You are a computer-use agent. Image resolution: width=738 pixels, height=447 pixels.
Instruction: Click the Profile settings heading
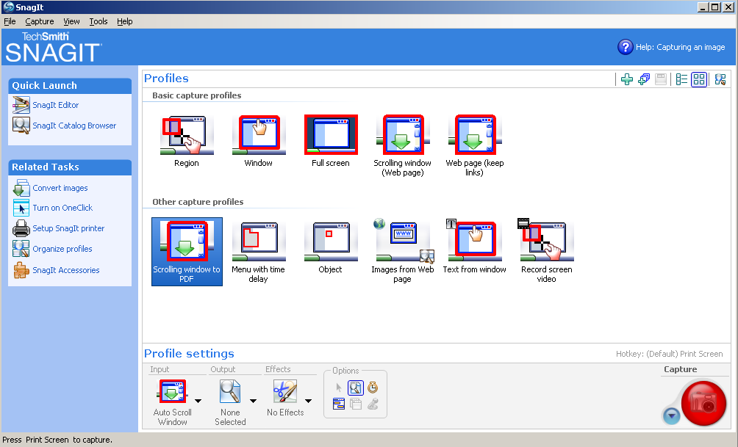(x=189, y=354)
